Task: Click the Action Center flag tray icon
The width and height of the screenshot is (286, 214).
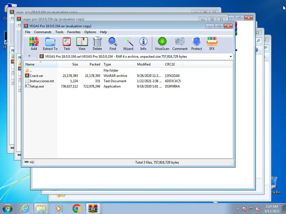Action: click(x=244, y=209)
